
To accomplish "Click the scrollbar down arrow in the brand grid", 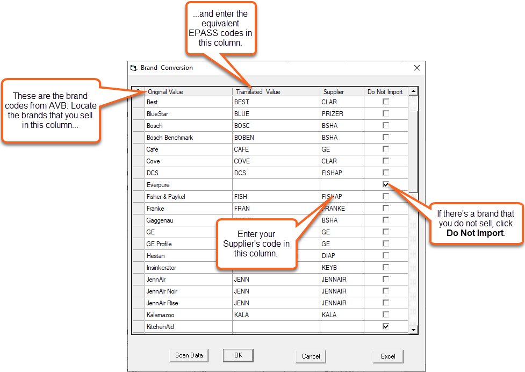I will (x=414, y=330).
